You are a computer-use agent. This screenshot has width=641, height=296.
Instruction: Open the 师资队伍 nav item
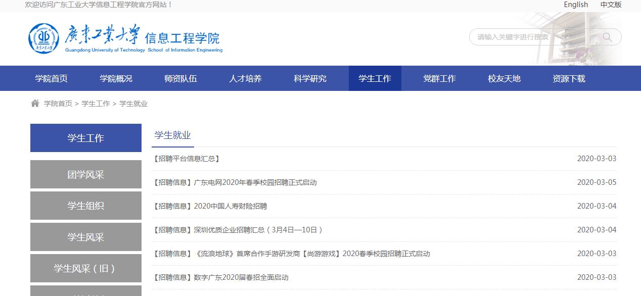[x=180, y=78]
